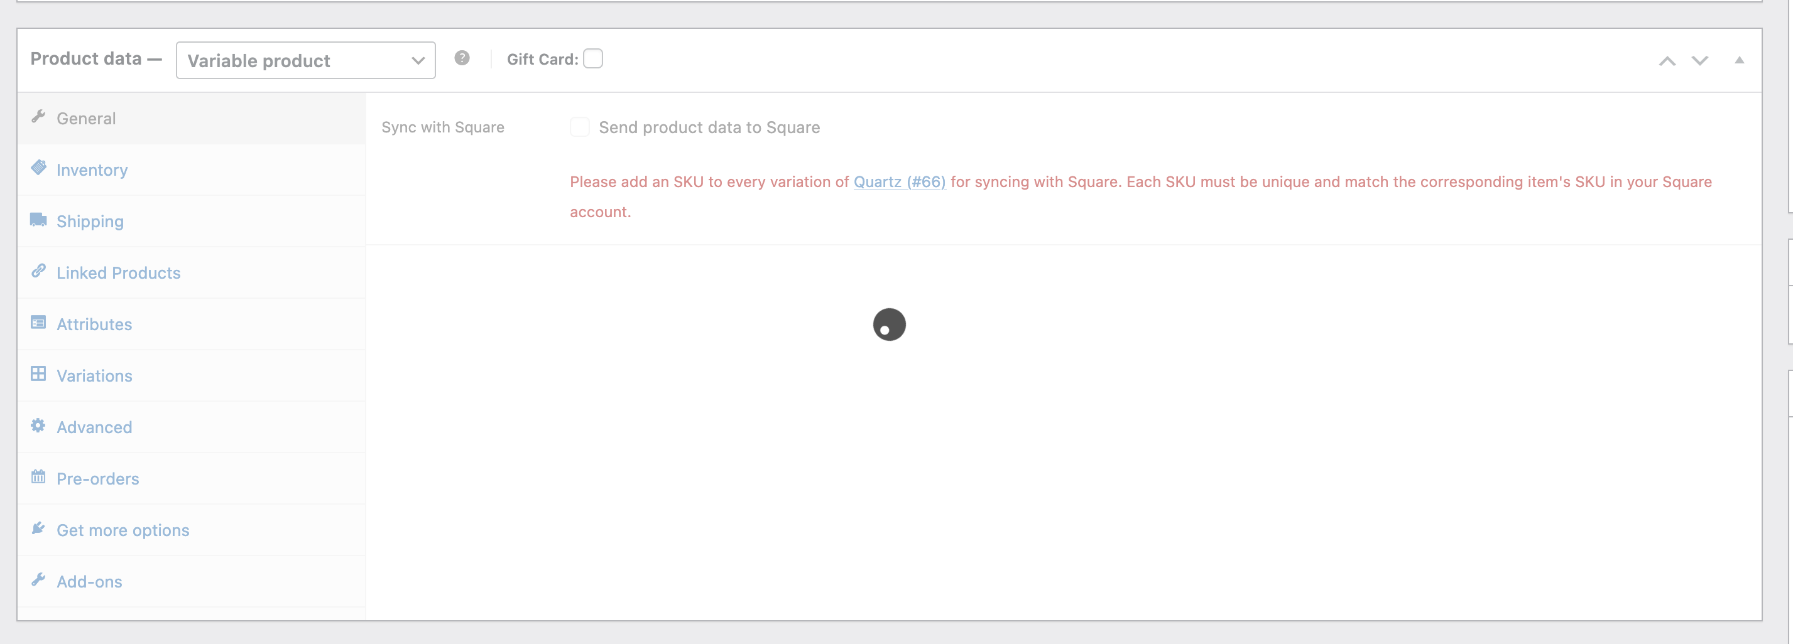
Task: Switch to the Add-ons tab
Action: pos(89,581)
